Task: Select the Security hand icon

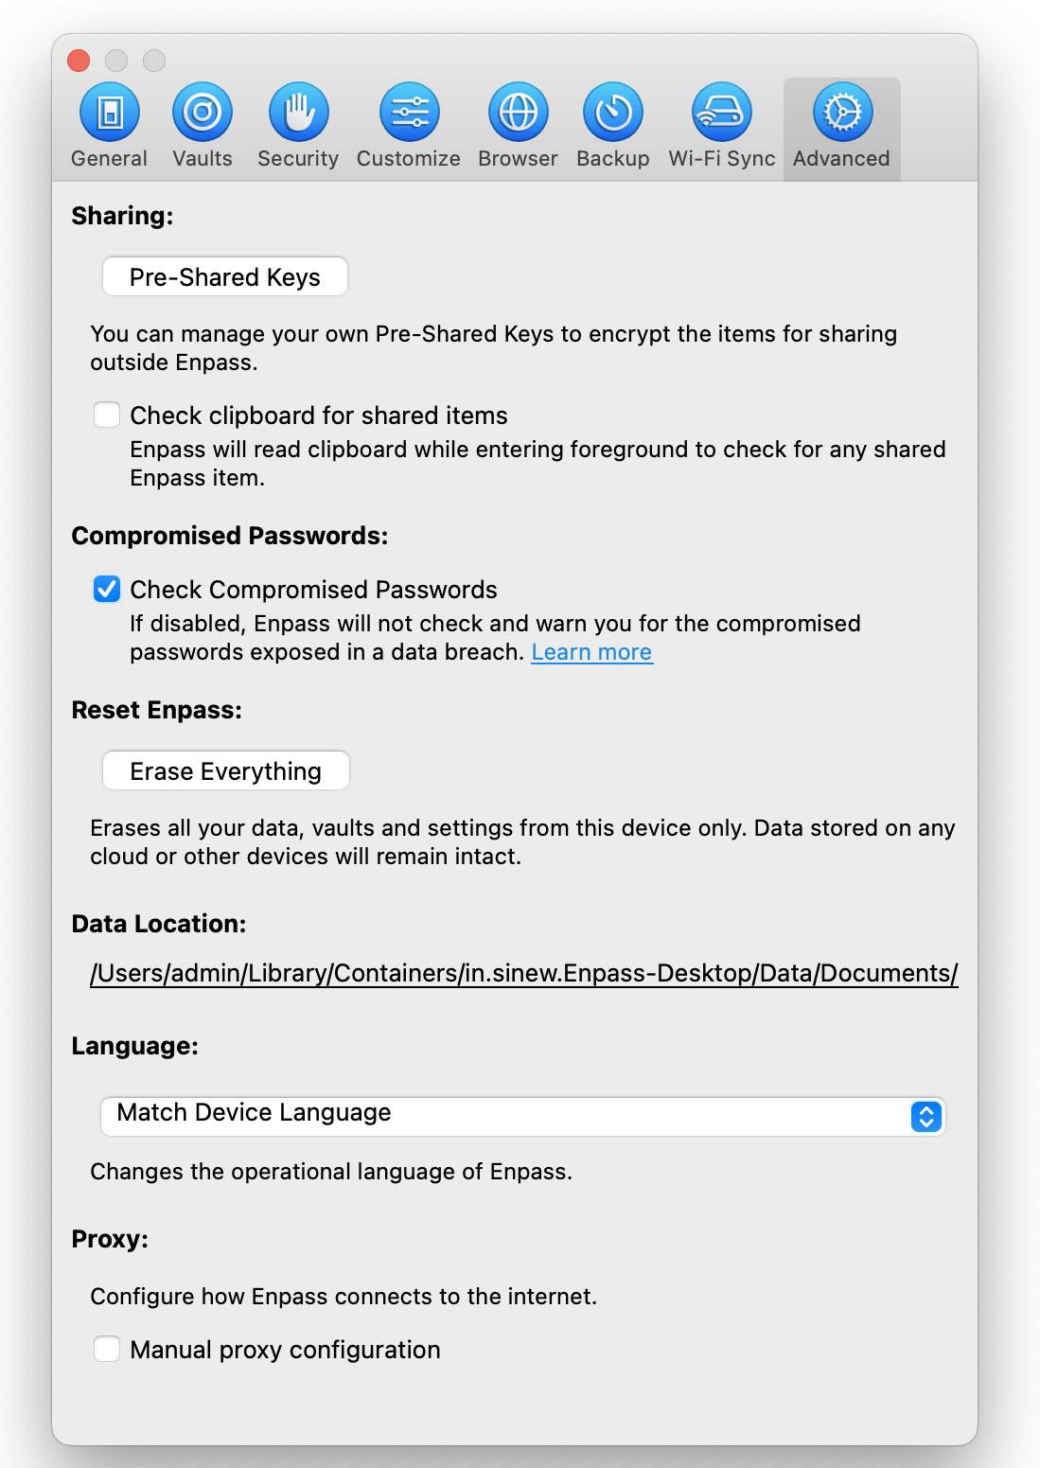Action: click(298, 113)
